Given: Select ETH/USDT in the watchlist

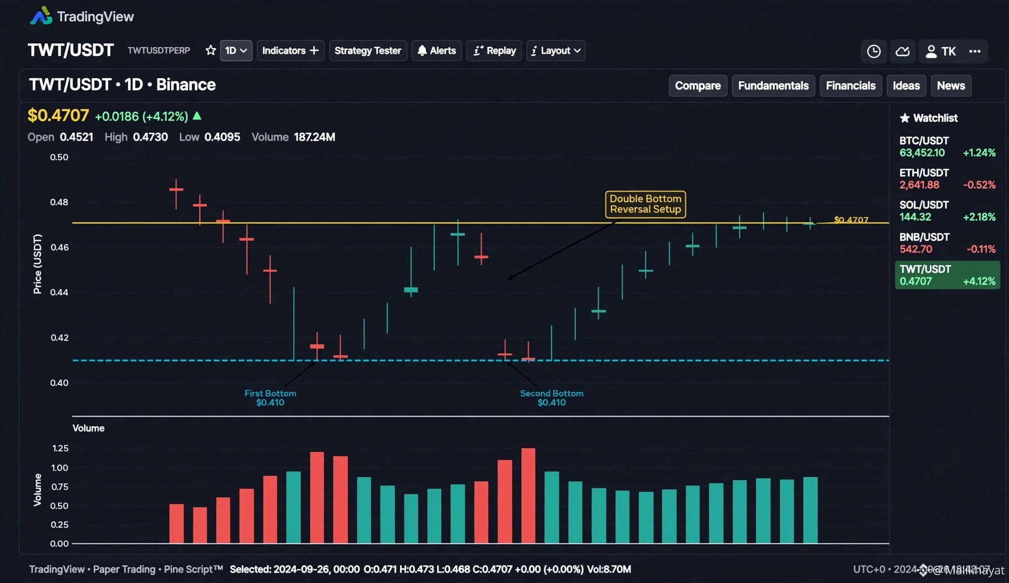Looking at the screenshot, I should [947, 179].
